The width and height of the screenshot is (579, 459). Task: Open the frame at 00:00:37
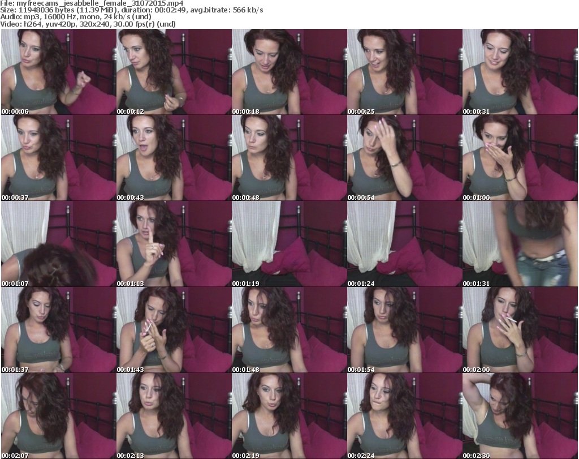pyautogui.click(x=59, y=158)
